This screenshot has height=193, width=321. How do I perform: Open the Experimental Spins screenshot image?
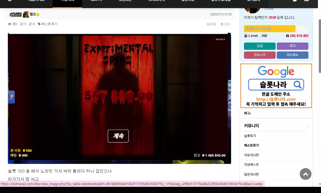click(x=119, y=98)
